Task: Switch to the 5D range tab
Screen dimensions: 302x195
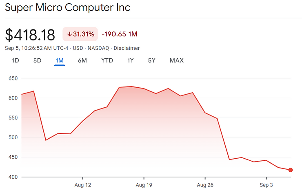Action: point(38,61)
